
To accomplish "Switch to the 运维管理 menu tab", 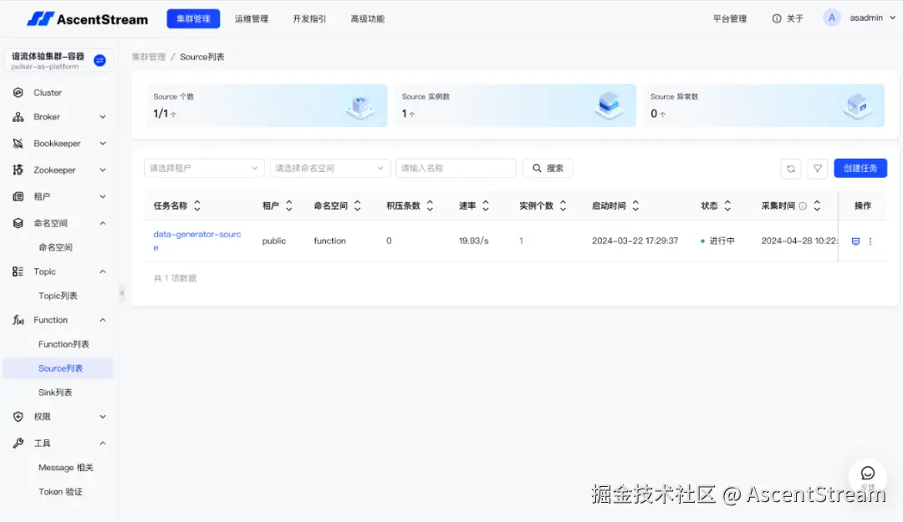I will (x=251, y=18).
